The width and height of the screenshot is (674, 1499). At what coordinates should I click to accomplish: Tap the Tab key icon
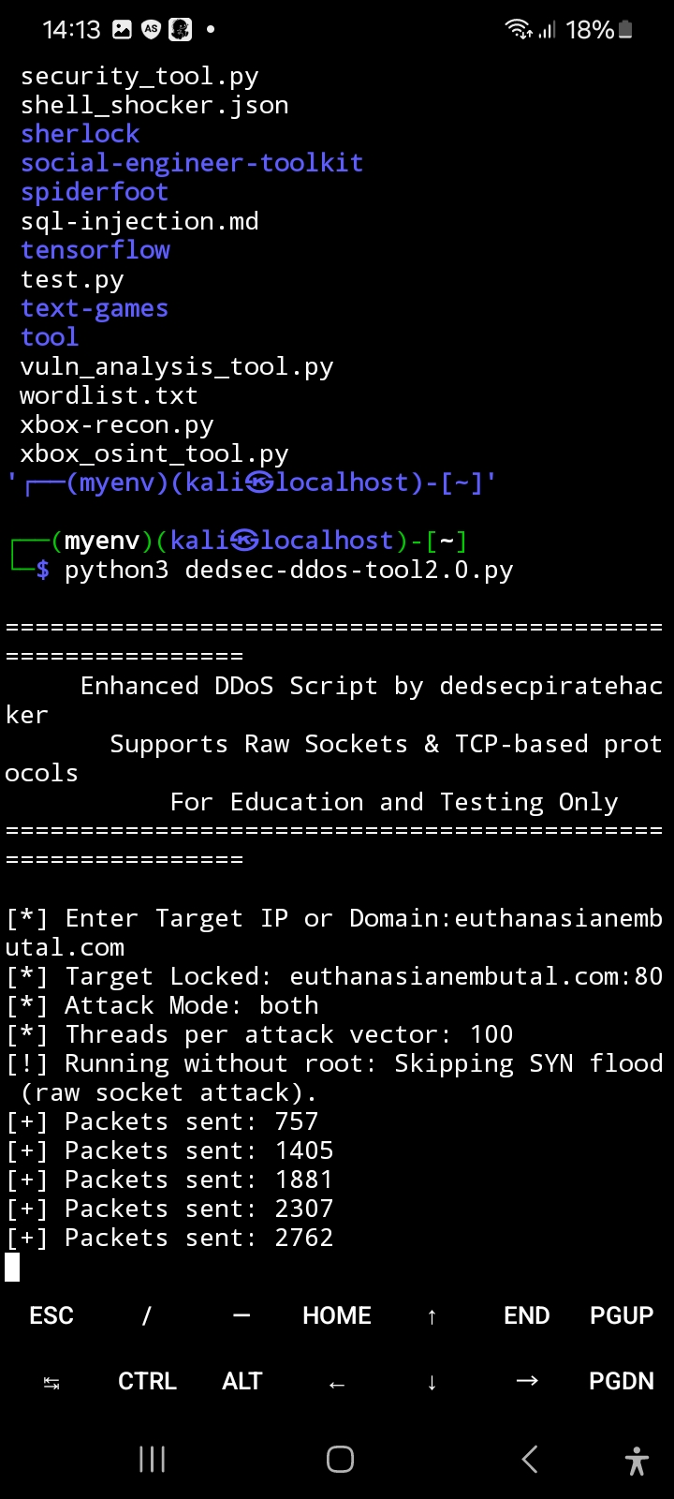point(51,1382)
